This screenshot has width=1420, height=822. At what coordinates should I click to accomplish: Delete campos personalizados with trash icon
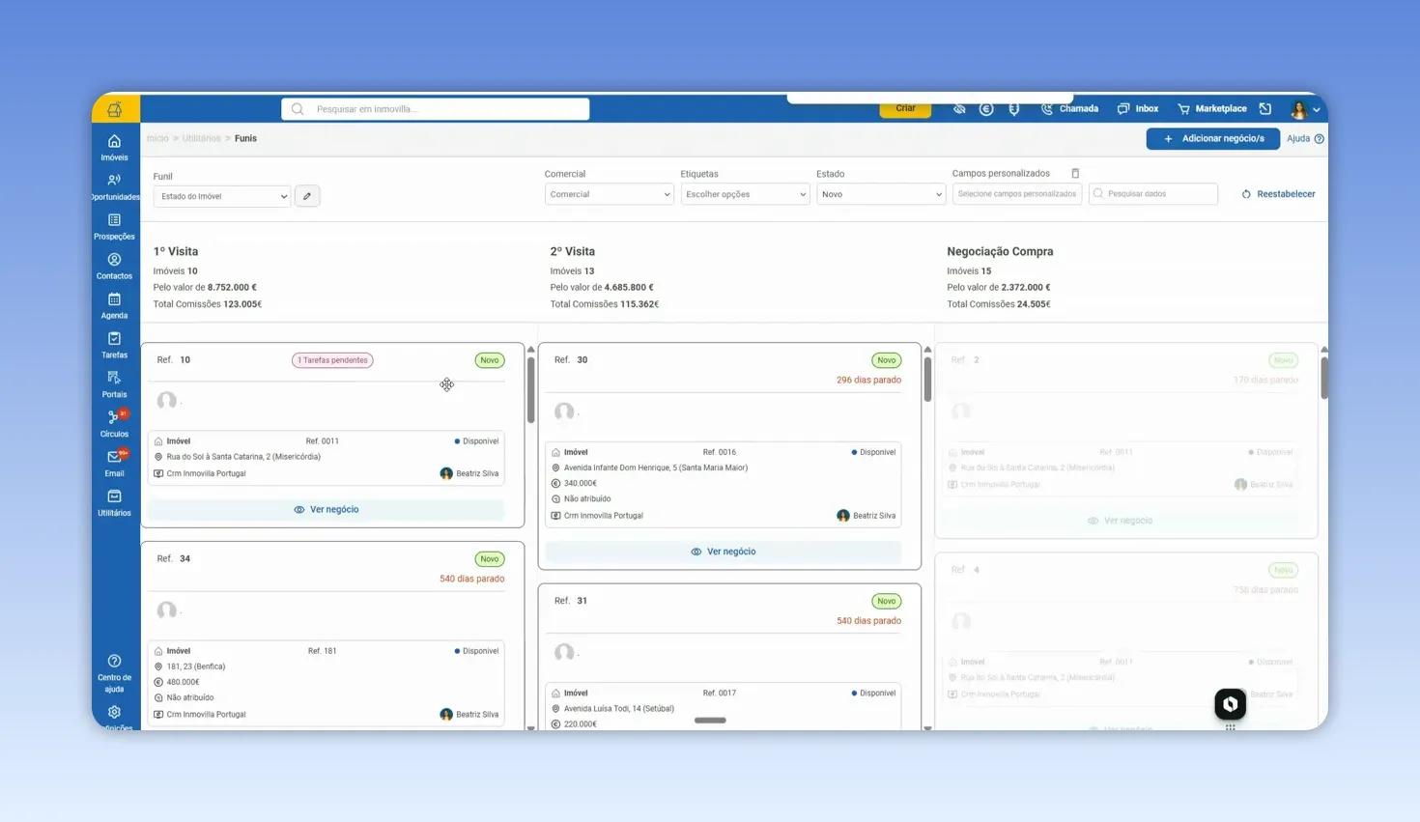(1075, 174)
